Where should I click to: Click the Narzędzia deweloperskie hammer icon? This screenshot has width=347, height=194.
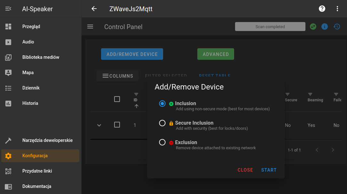pos(8,141)
